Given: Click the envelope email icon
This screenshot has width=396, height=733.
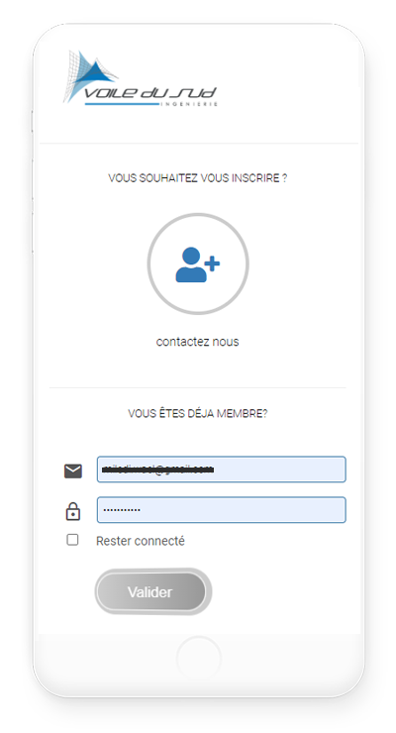Looking at the screenshot, I should [73, 471].
